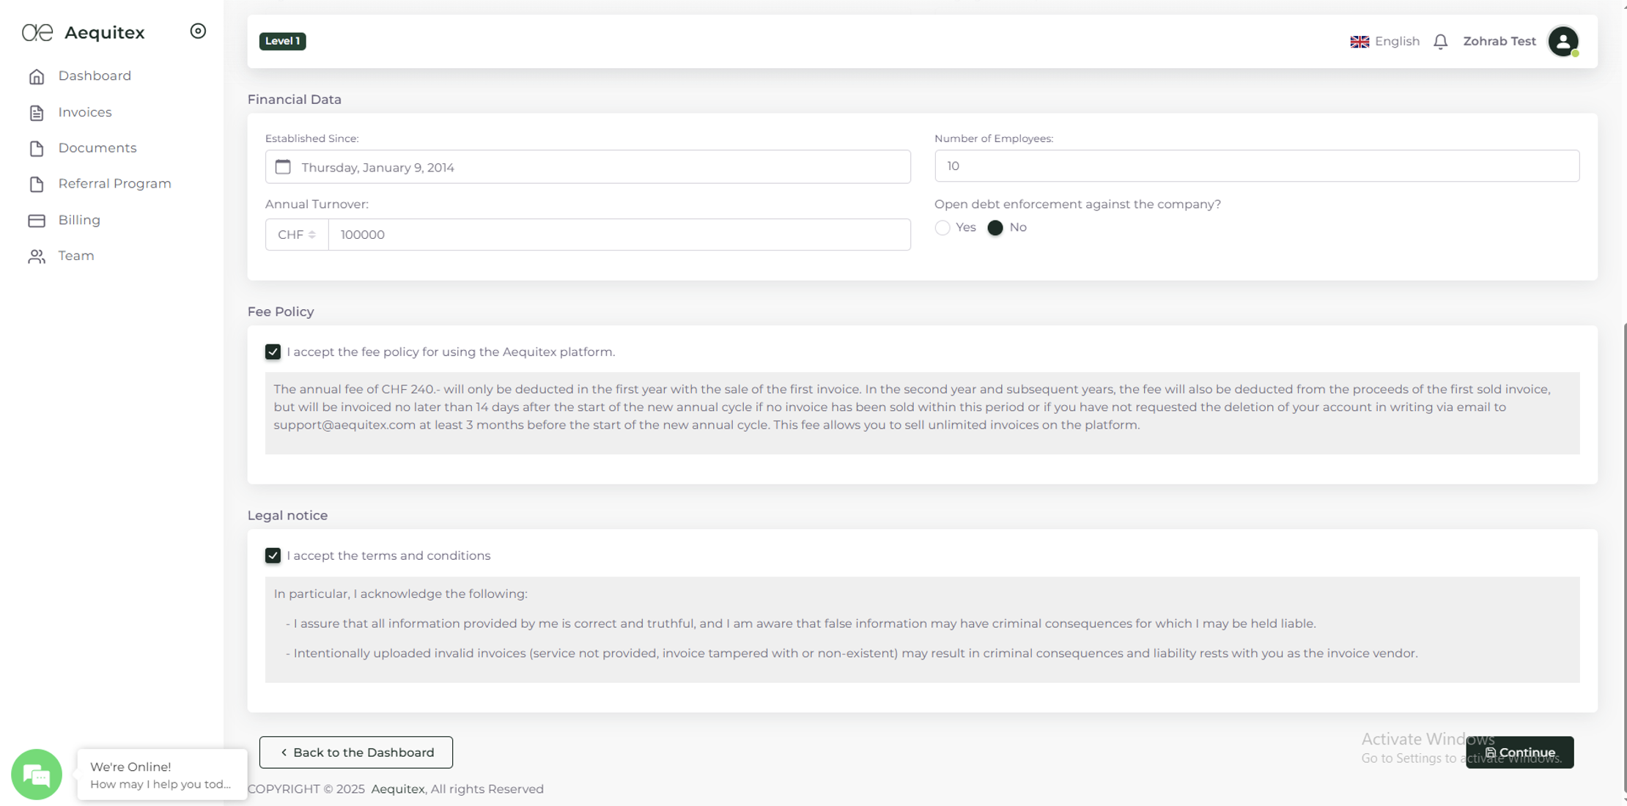Open the English language selector
The width and height of the screenshot is (1627, 806).
(1396, 42)
